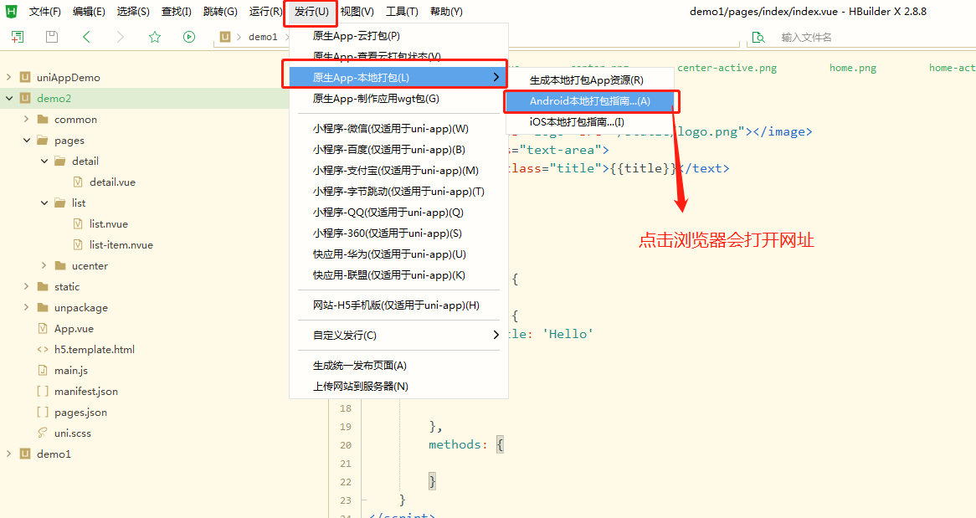Open the 跳转(G) menu
Viewport: 976px width, 518px height.
pyautogui.click(x=220, y=11)
